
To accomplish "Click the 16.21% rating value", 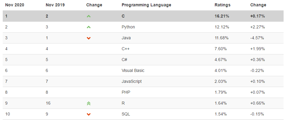I will 222,16.
